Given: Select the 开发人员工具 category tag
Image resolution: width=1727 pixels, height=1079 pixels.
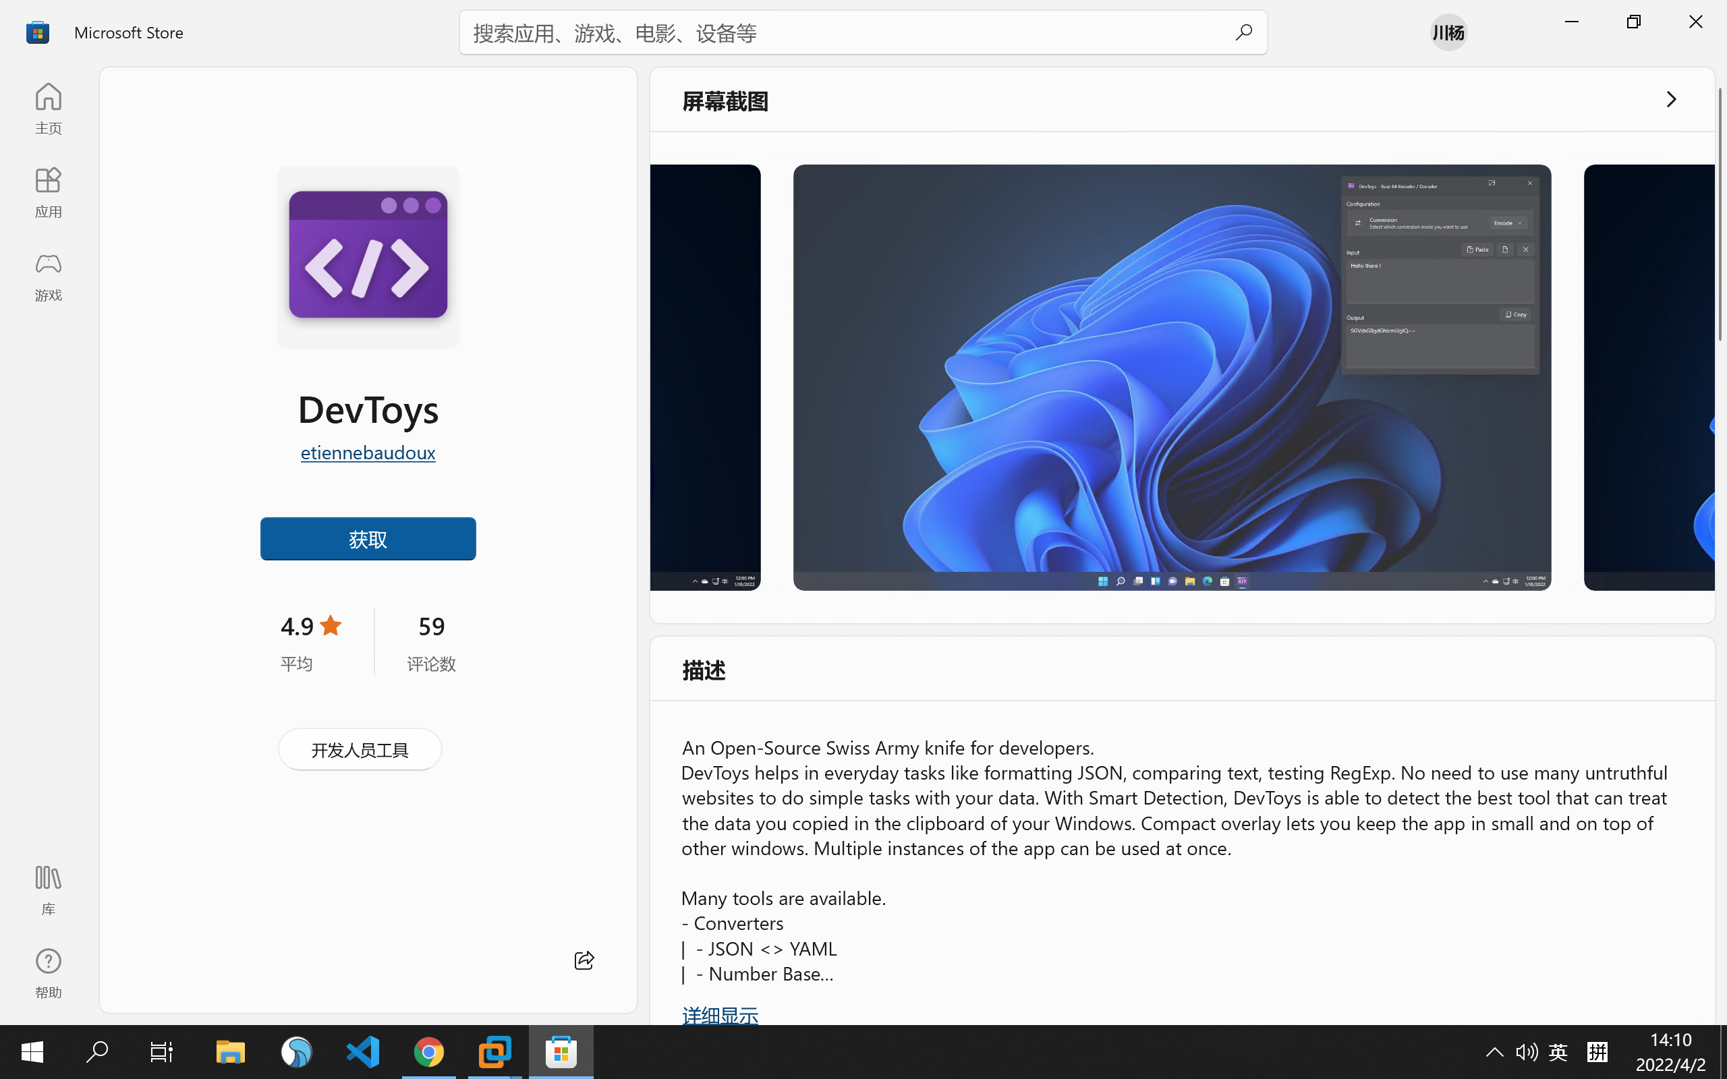Looking at the screenshot, I should (360, 749).
